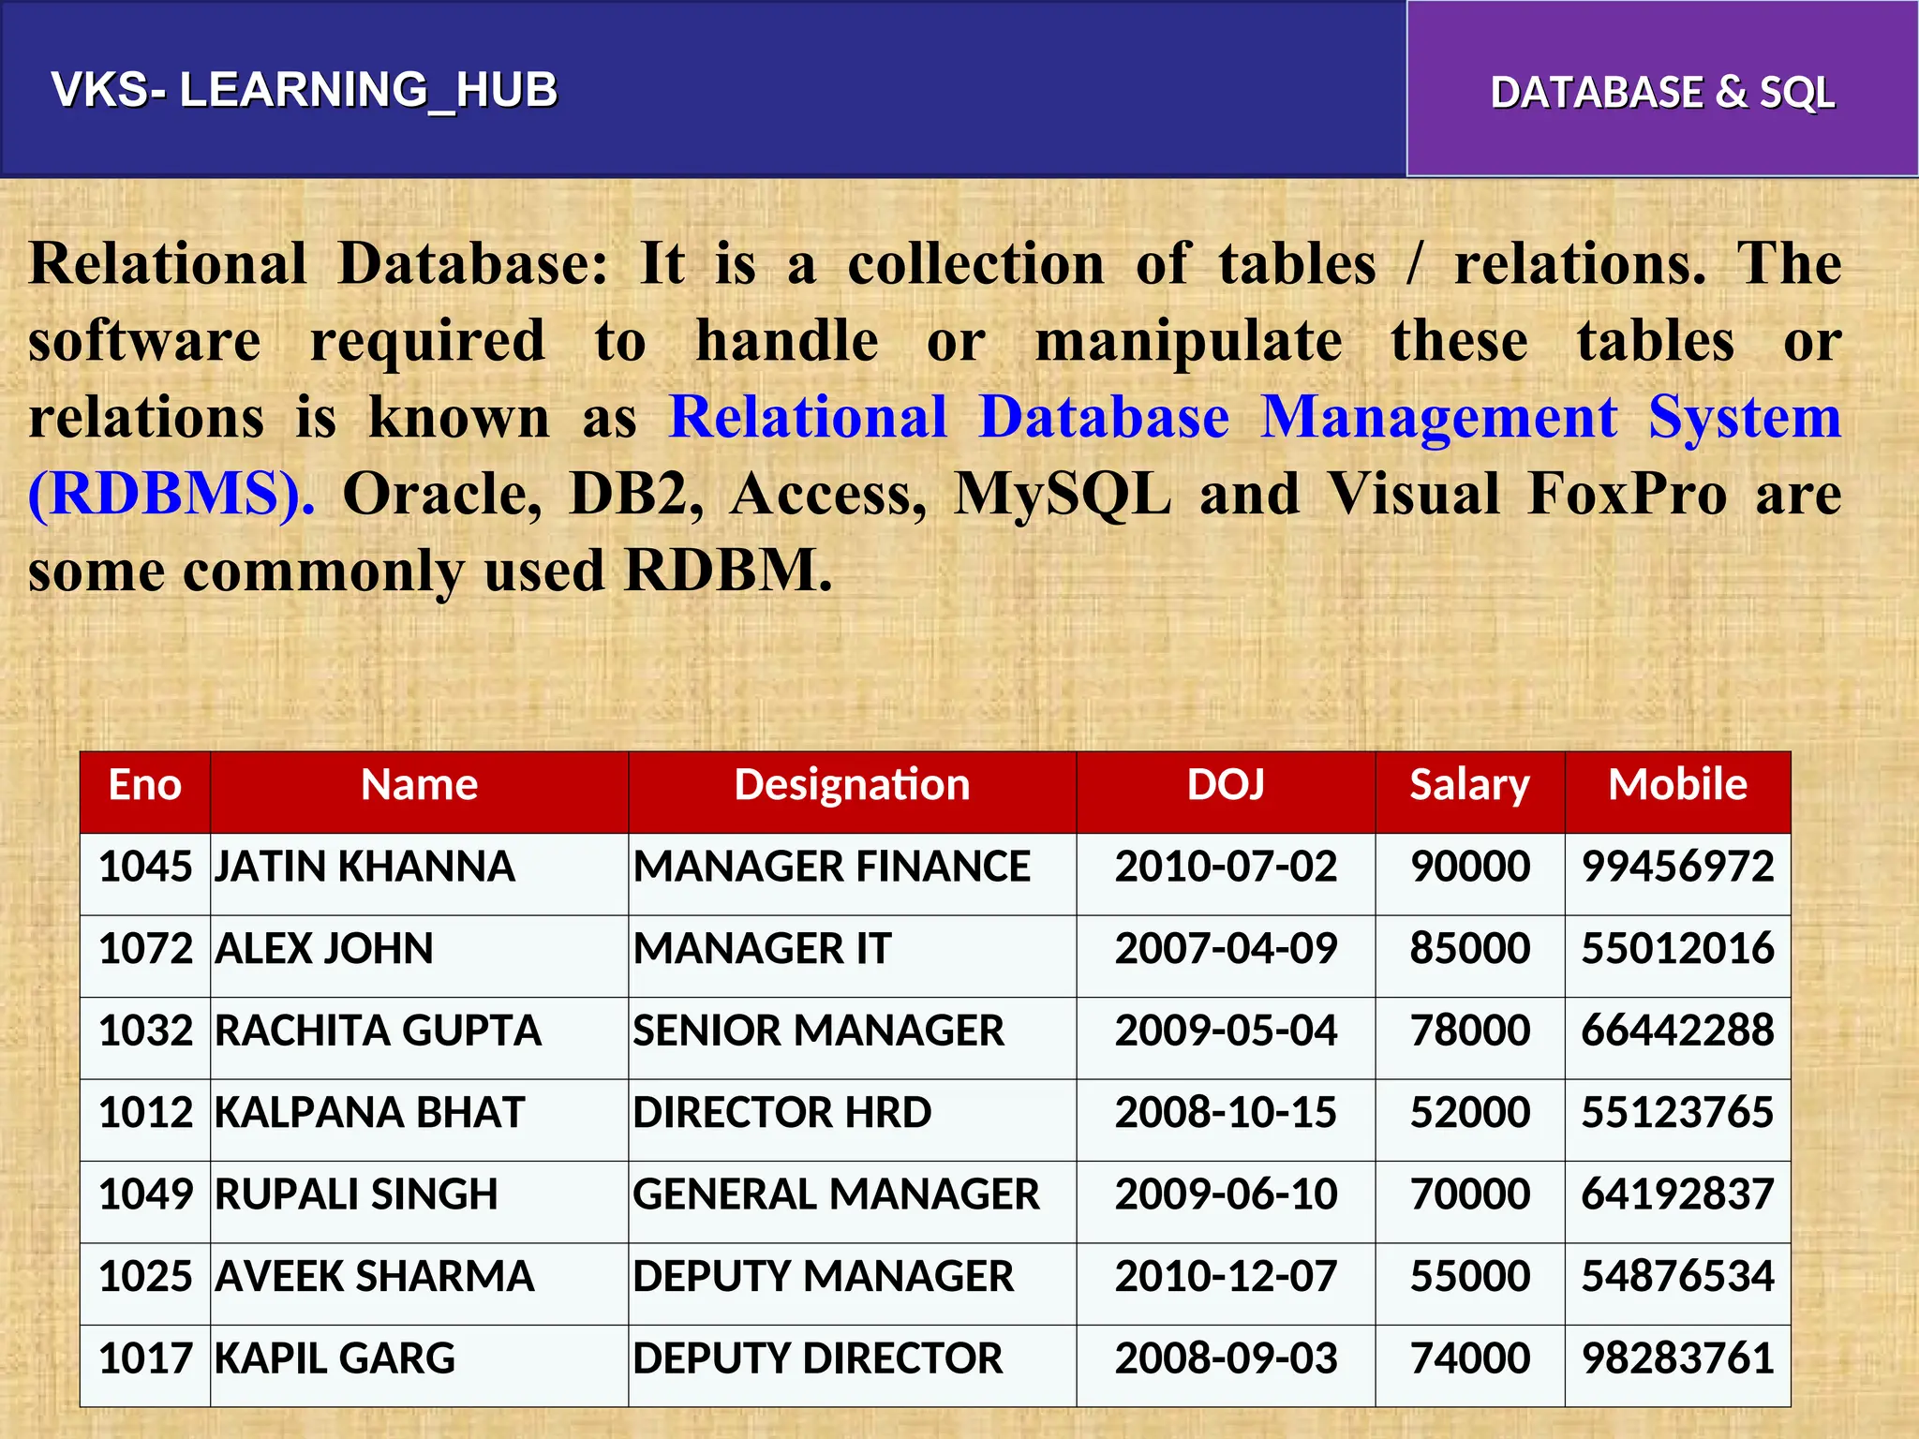This screenshot has width=1919, height=1439.
Task: Select the Eno column header
Action: click(x=145, y=793)
